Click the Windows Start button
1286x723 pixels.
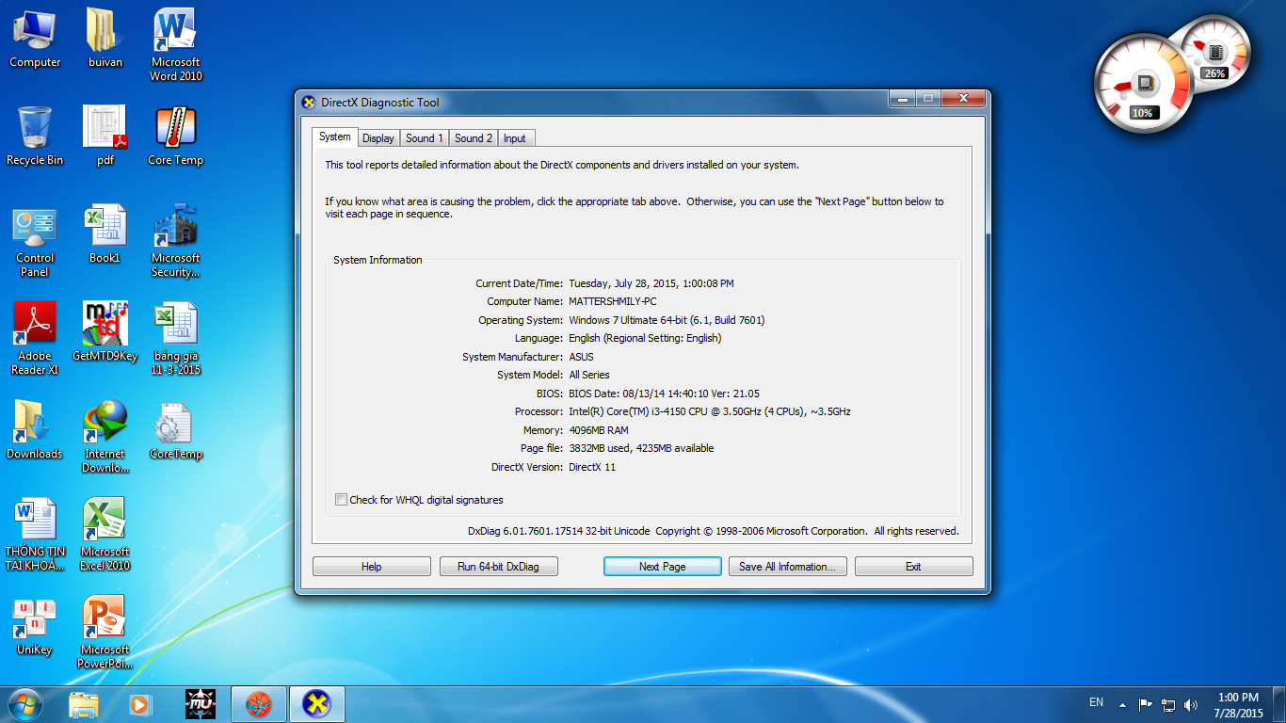[x=24, y=703]
